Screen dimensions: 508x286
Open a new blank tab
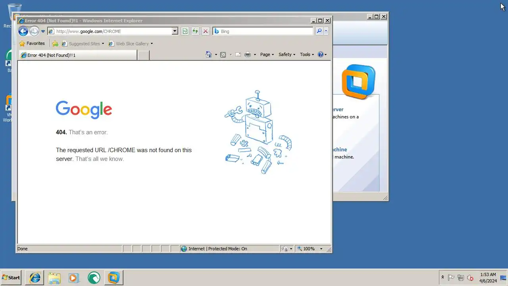(x=143, y=55)
